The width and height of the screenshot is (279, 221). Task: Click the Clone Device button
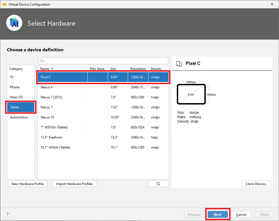pyautogui.click(x=256, y=184)
